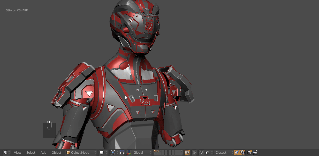The width and height of the screenshot is (319, 156).
Task: Click the Add menu in header
Action: [43, 152]
